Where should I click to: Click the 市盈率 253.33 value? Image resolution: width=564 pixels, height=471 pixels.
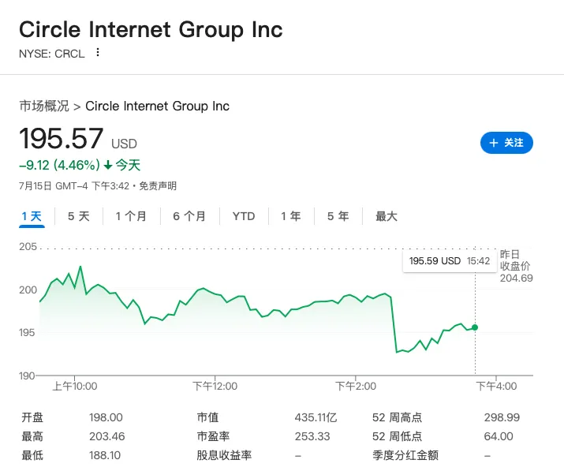point(314,436)
